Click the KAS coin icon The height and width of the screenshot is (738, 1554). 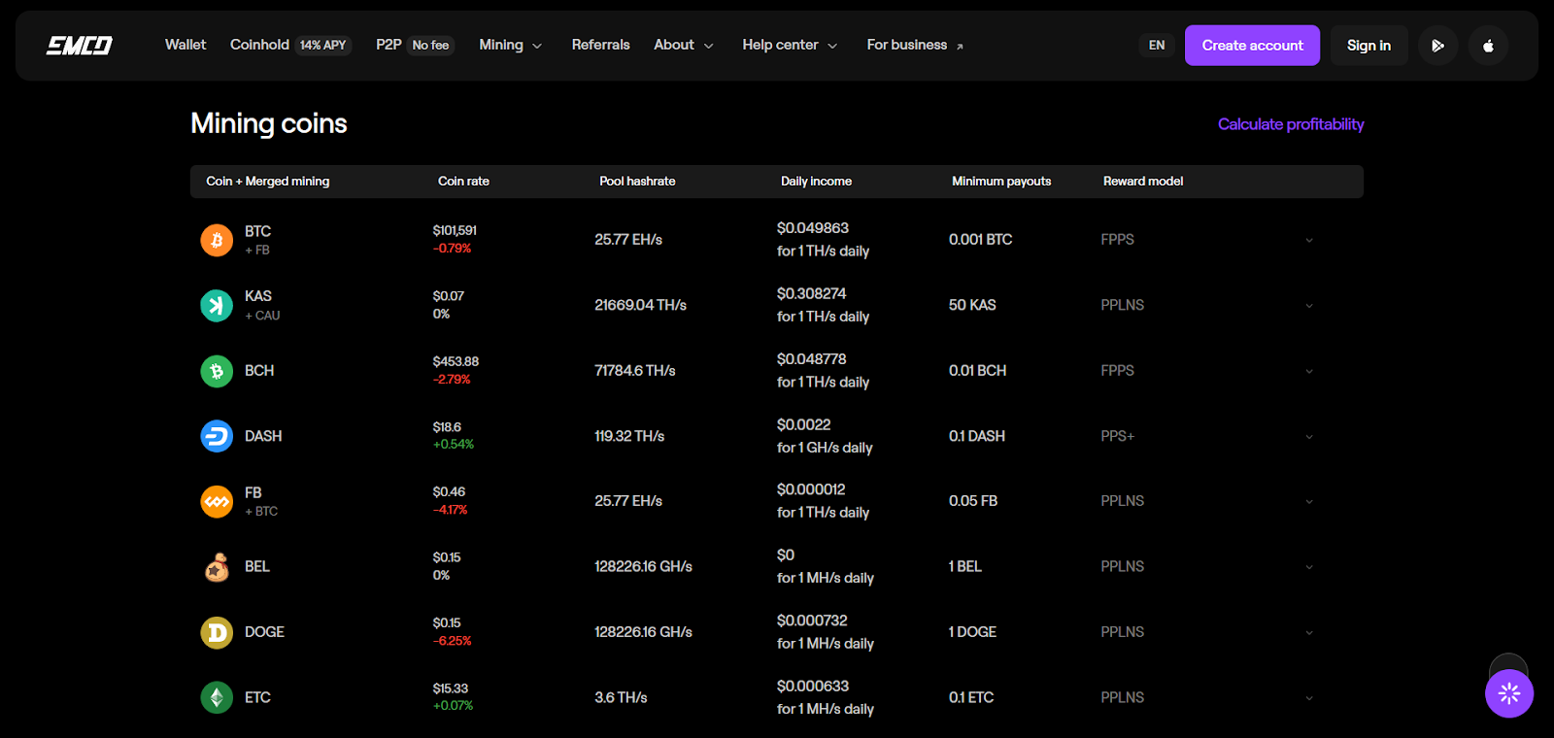(x=217, y=305)
